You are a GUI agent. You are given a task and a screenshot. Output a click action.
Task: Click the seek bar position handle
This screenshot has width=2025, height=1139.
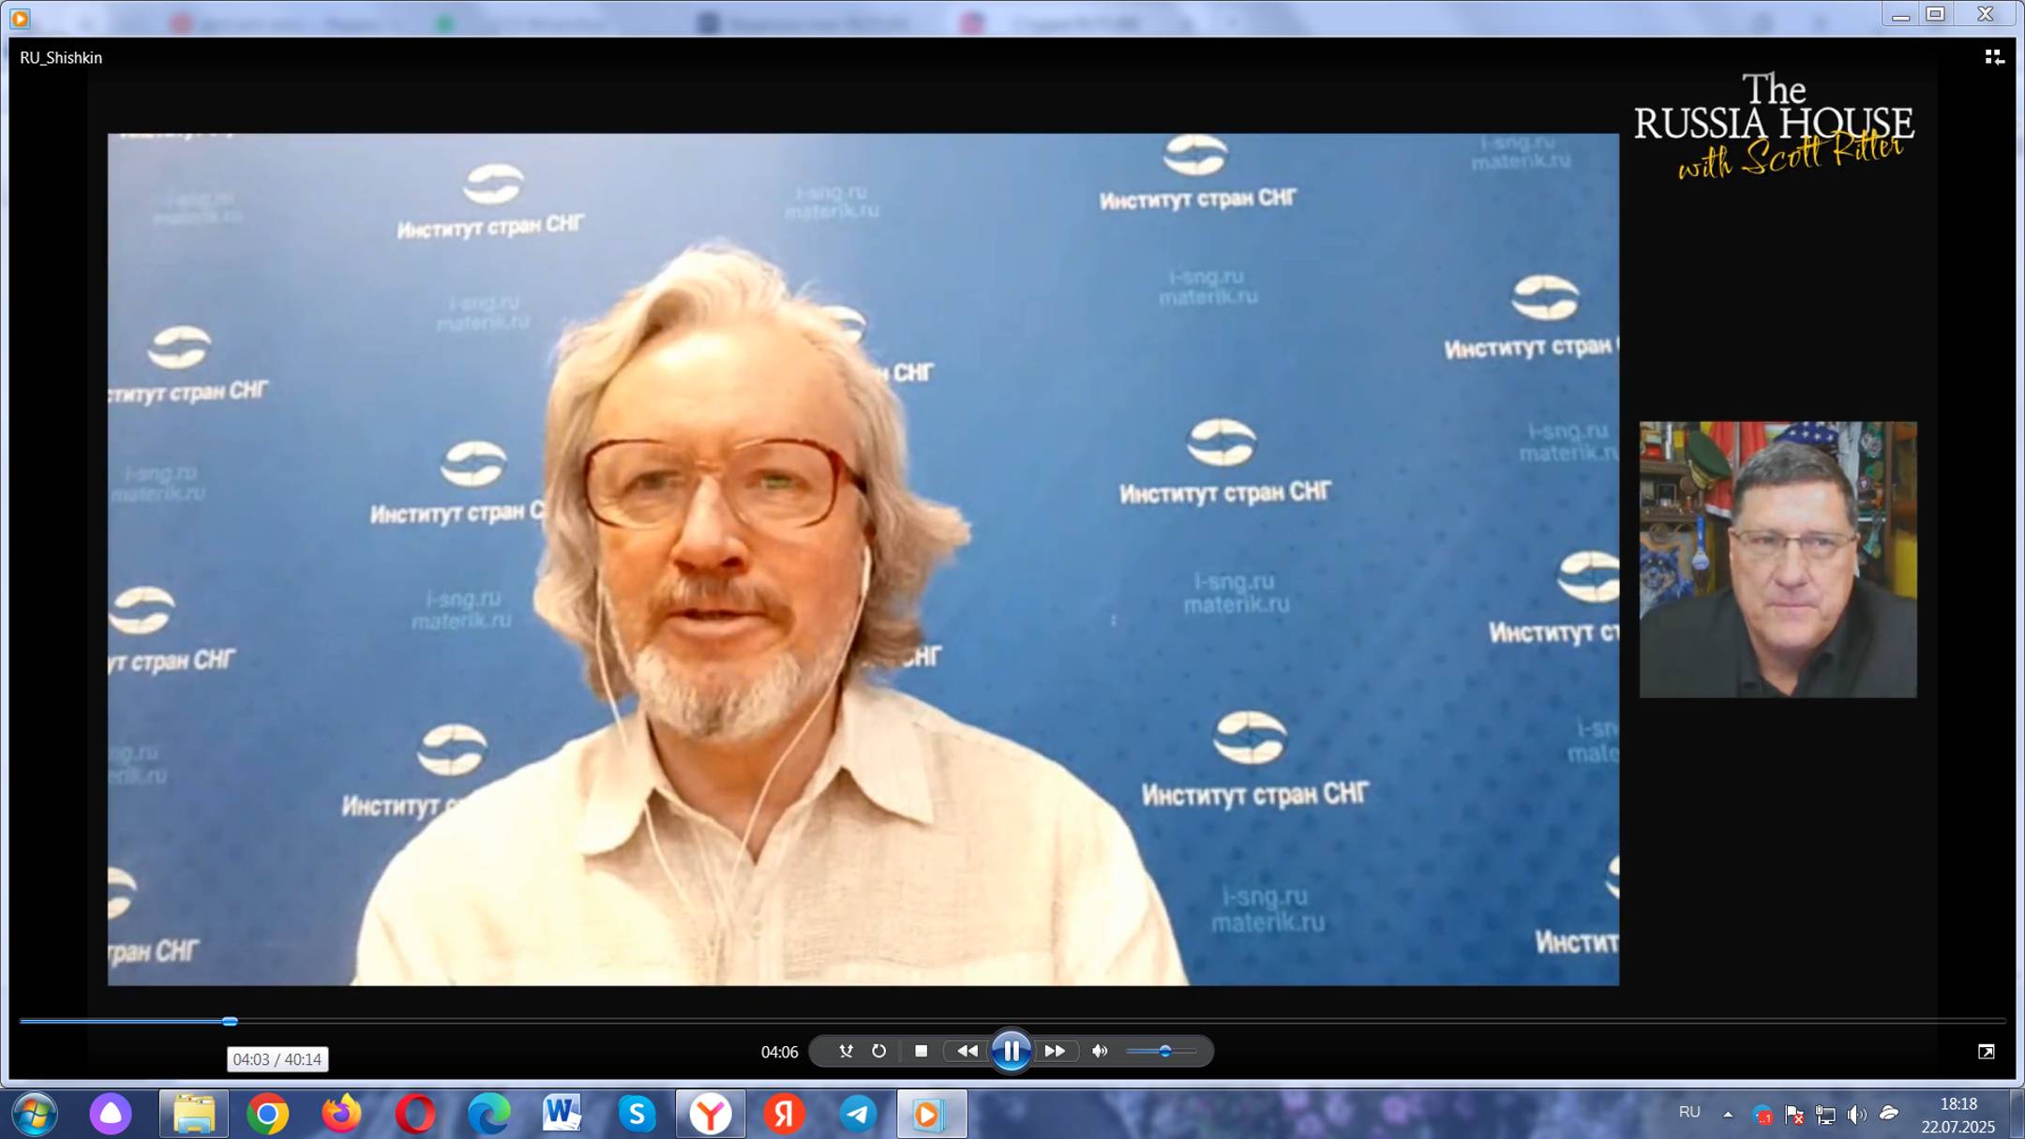[230, 1021]
